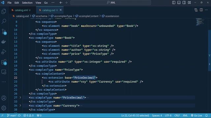Open the Extensions view
The image size is (211, 118).
(4, 62)
